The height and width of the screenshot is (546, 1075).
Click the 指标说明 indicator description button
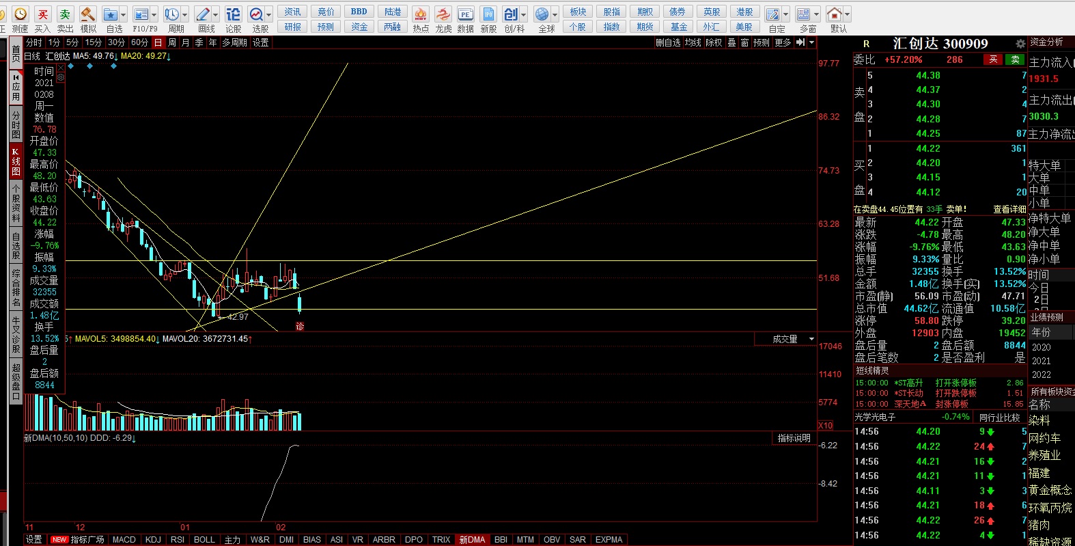[794, 438]
